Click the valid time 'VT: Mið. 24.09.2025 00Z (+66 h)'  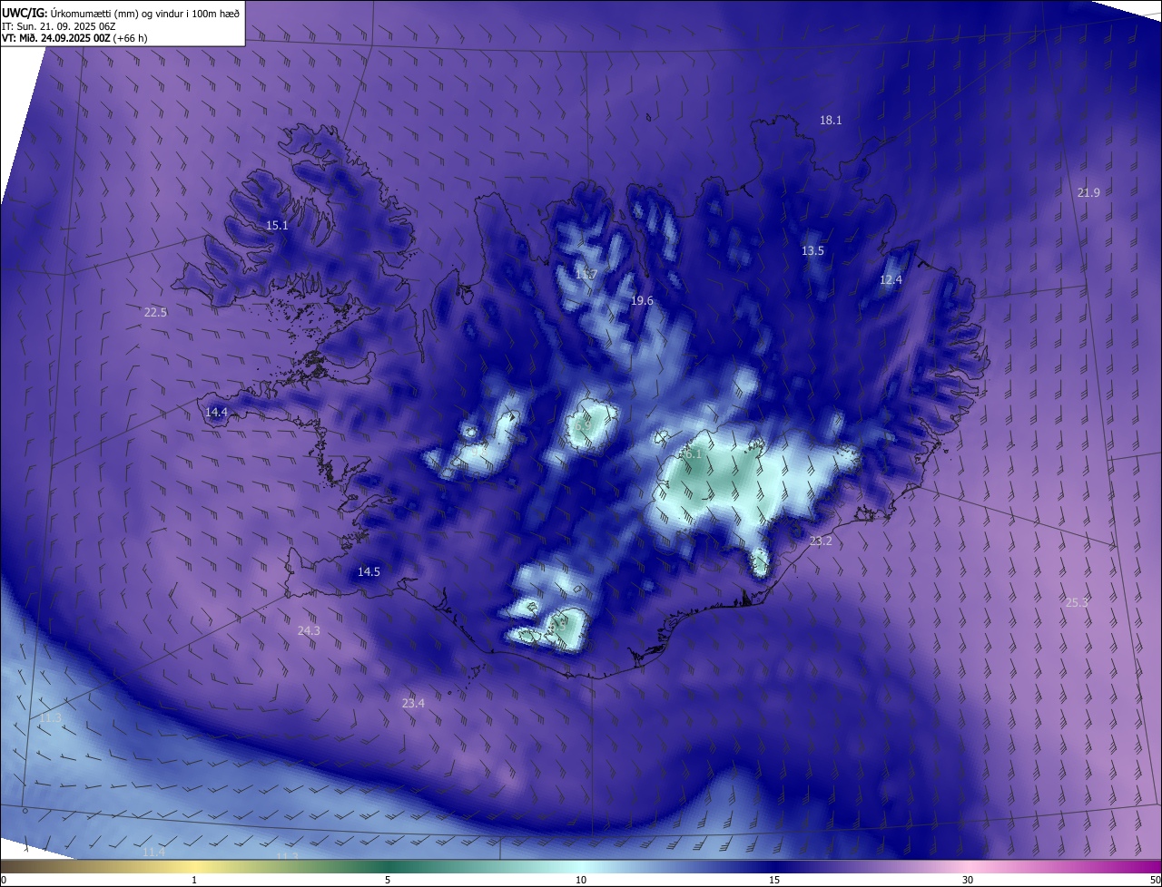[x=74, y=38]
